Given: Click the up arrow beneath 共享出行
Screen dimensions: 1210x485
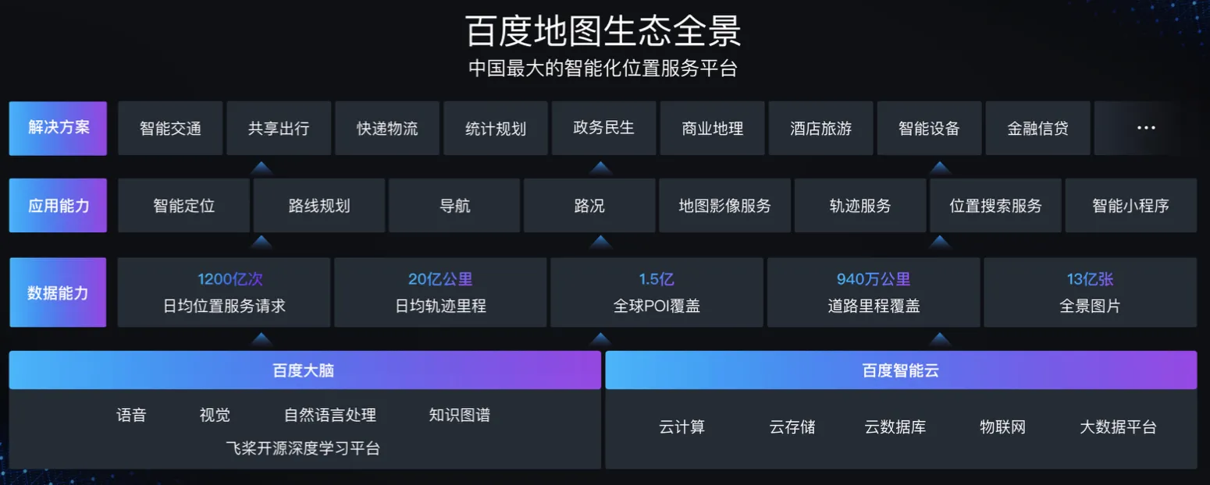Looking at the screenshot, I should coord(262,167).
